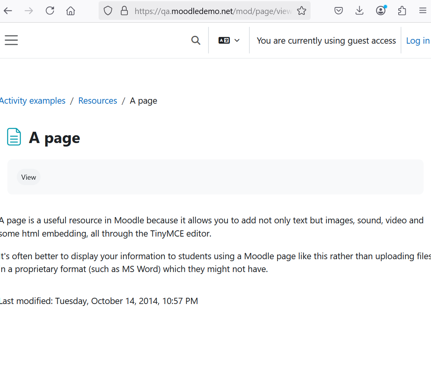Open the tracking protection shield icon
Screen dimensions: 431x373
click(x=108, y=11)
